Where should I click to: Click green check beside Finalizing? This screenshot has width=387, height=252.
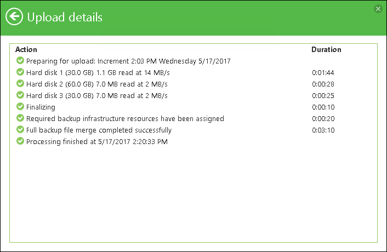tap(20, 107)
